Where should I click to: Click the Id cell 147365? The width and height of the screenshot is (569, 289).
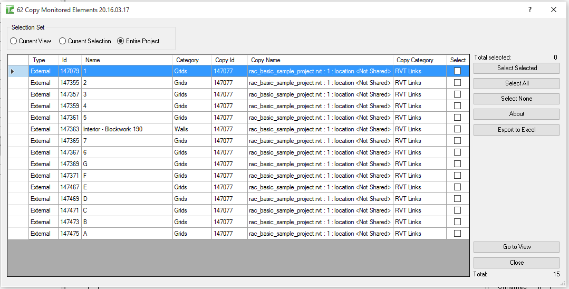(x=70, y=141)
